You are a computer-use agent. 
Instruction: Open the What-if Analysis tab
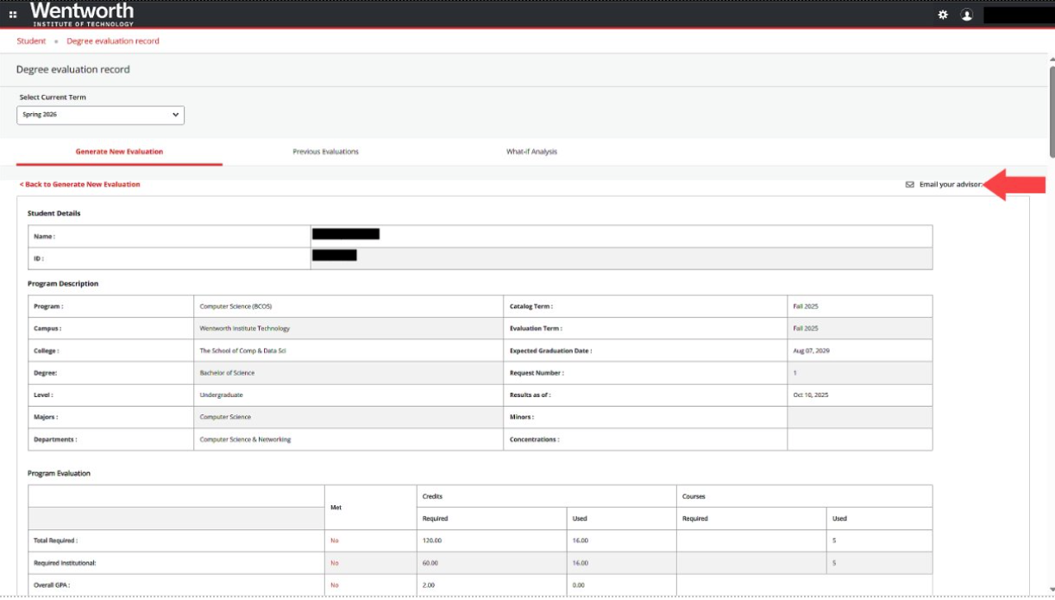[x=531, y=152]
